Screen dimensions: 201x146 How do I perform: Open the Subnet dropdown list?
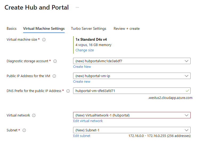coord(132,130)
